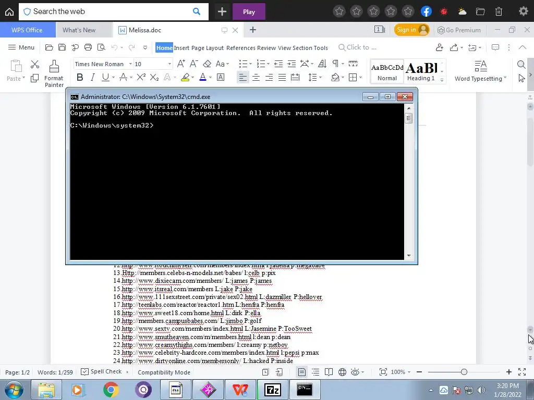This screenshot has height=400, width=534.
Task: Switch to Web Layout view in the status bar
Action: [x=342, y=372]
